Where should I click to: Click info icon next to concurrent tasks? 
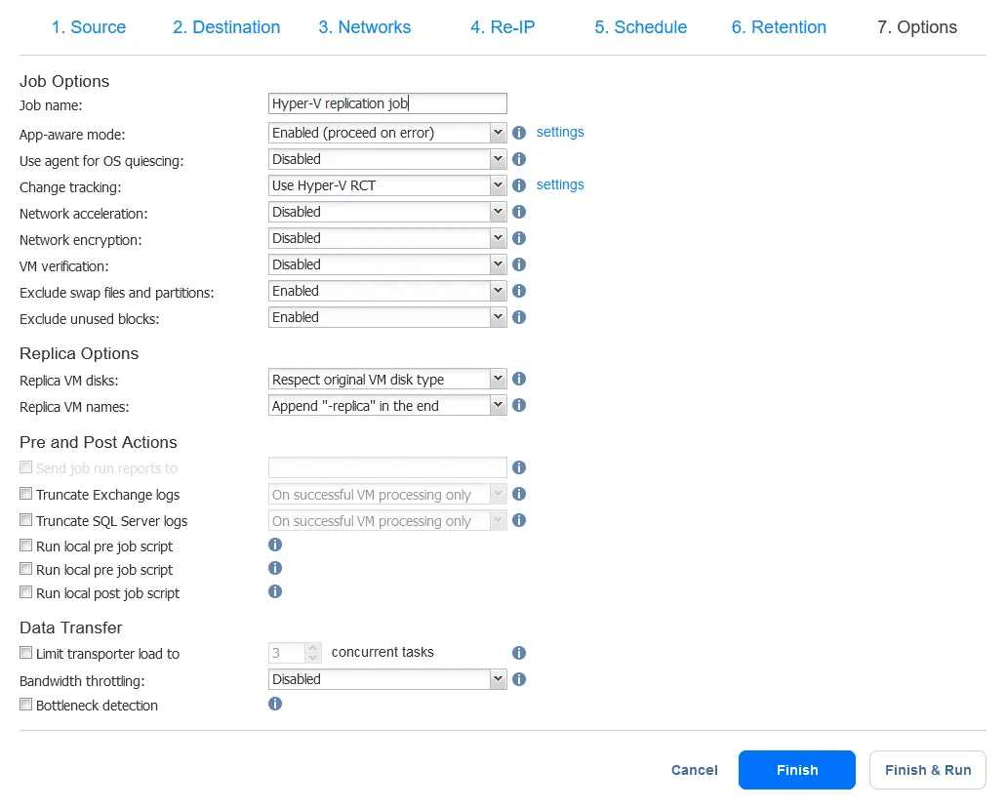(519, 653)
